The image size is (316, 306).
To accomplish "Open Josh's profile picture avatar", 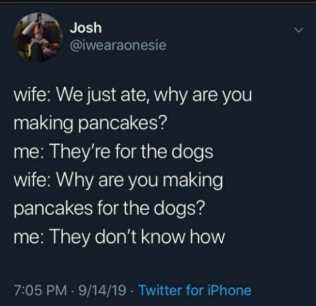I will (38, 37).
